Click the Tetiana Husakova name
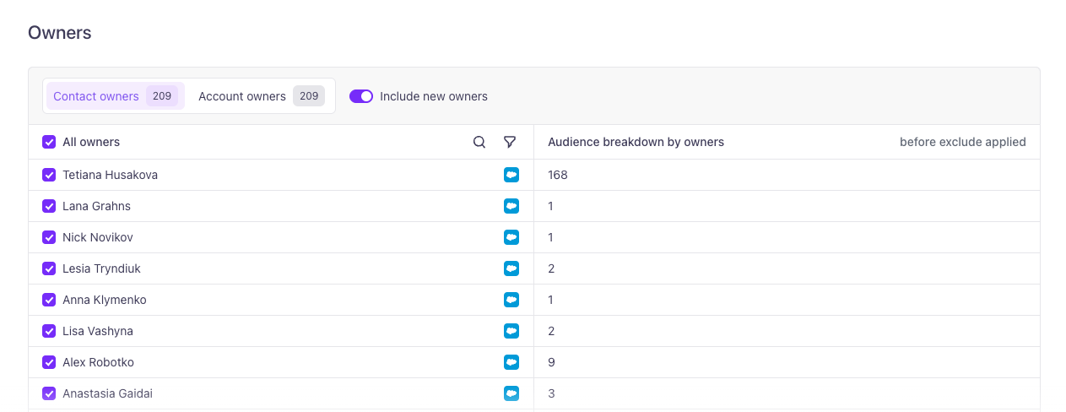The image size is (1066, 412). 111,175
